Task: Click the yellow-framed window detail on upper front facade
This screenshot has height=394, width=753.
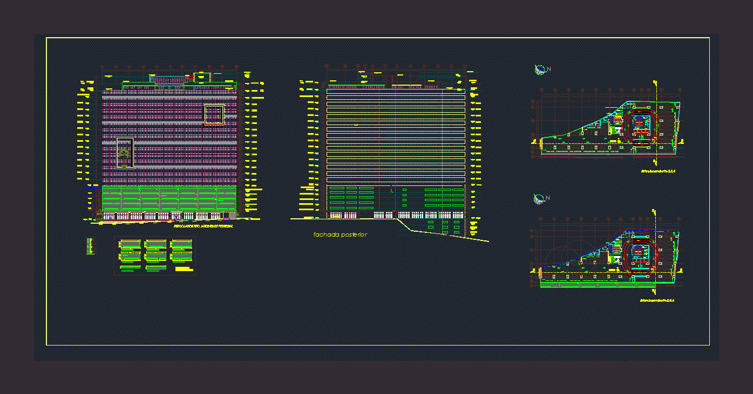Action: click(214, 114)
